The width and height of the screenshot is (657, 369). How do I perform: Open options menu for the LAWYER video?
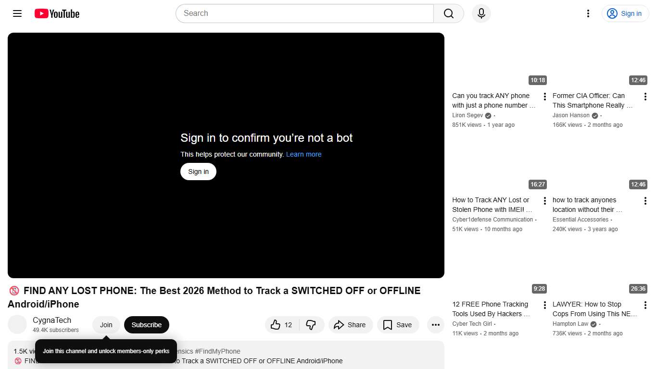pyautogui.click(x=645, y=305)
